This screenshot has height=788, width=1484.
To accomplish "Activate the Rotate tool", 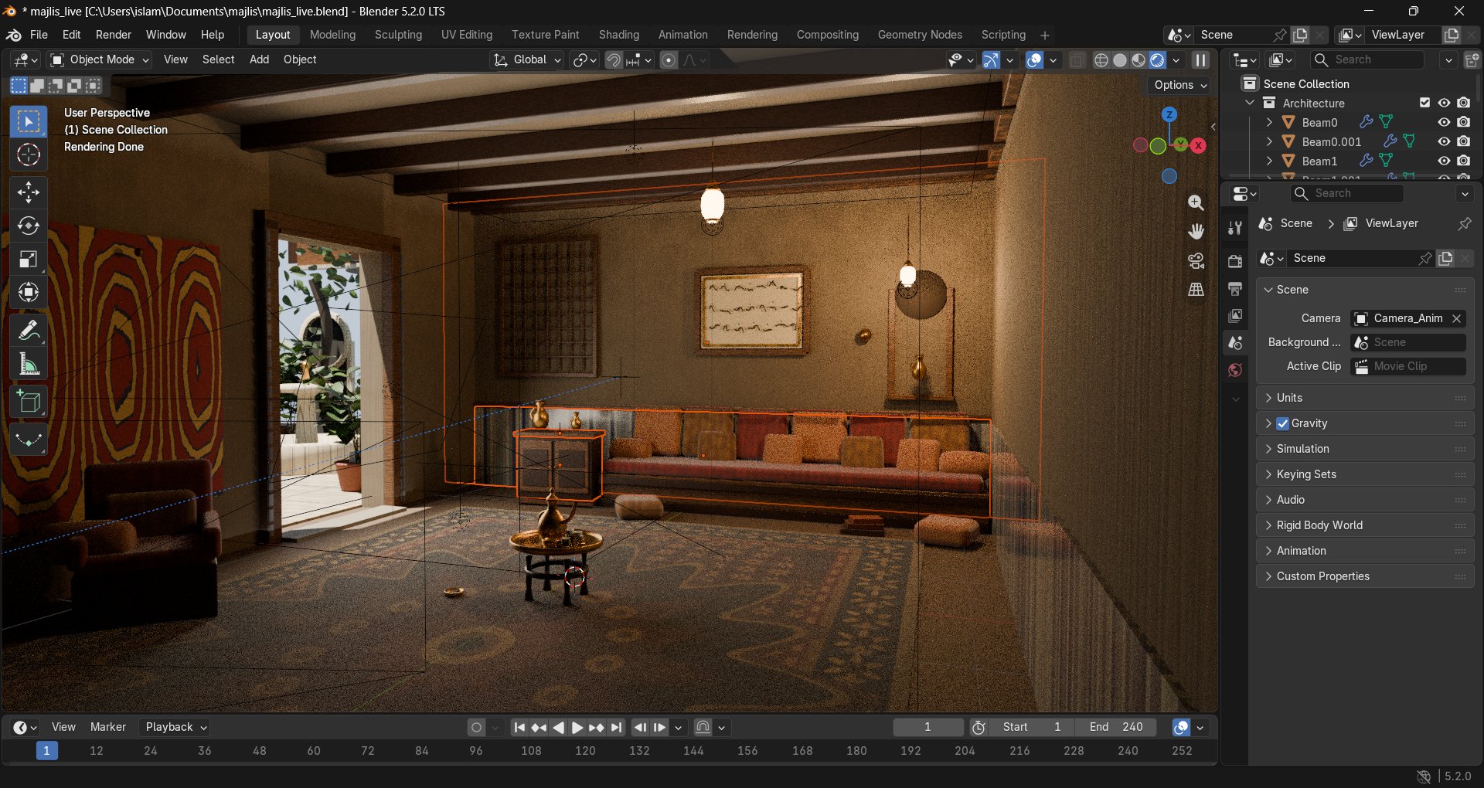I will coord(29,226).
